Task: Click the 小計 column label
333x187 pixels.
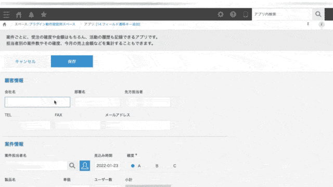Action: (129, 180)
